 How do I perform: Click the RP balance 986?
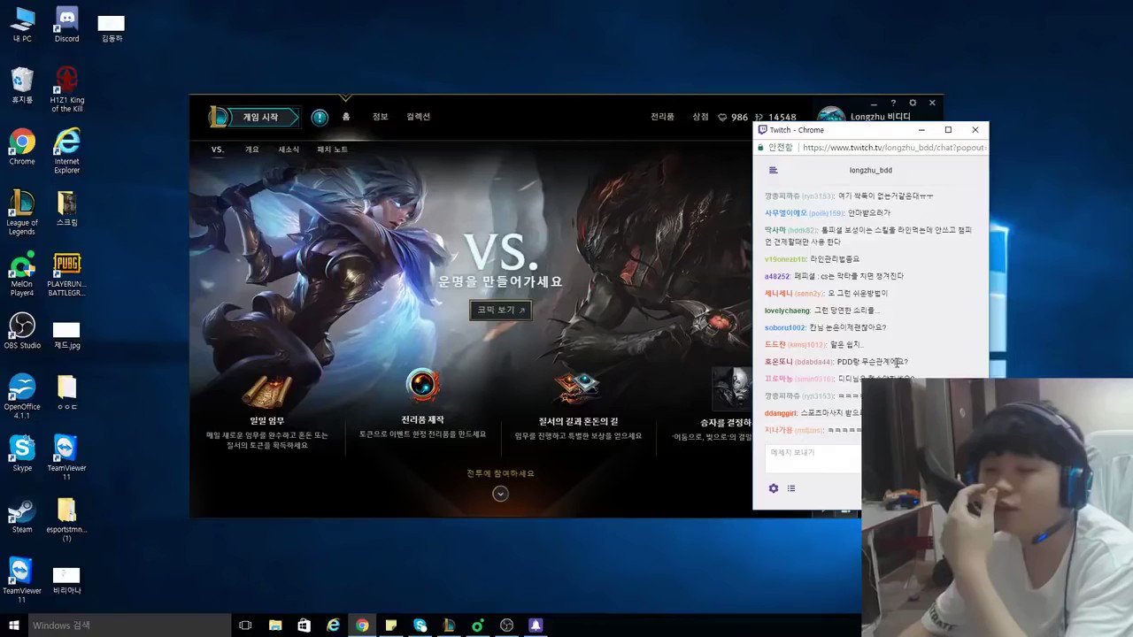[733, 117]
